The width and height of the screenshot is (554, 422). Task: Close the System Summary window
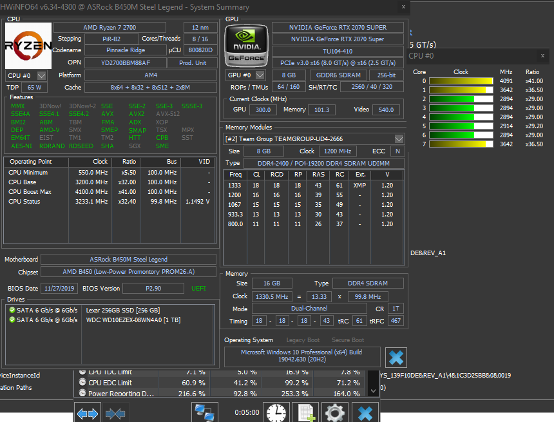(x=403, y=6)
